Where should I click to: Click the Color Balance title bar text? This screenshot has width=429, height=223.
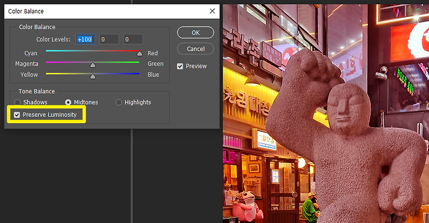[26, 11]
